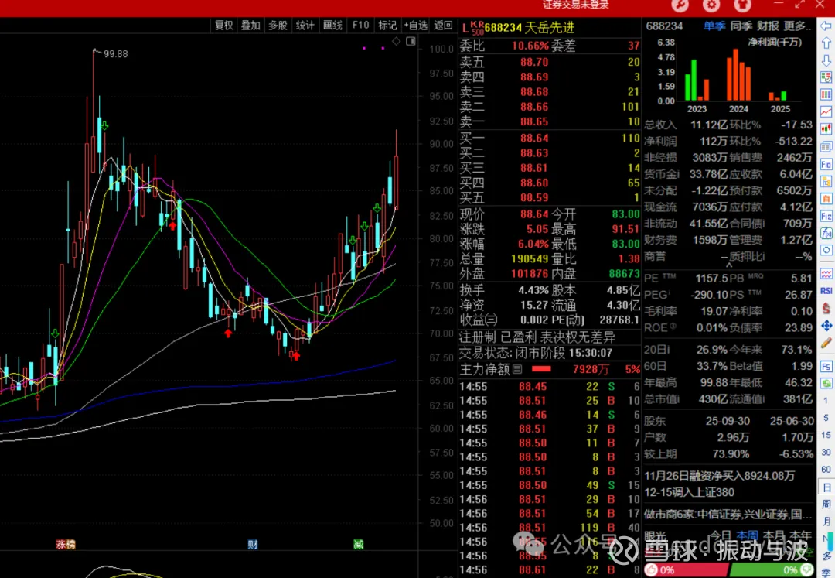Click the green refresh icon in sidebar
This screenshot has height=578, width=835.
point(826,383)
